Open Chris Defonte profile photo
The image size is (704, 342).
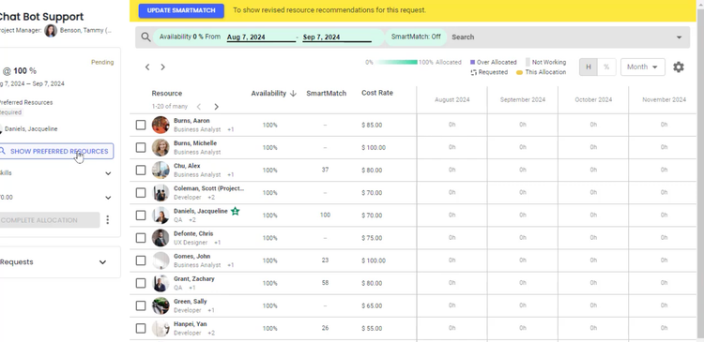pos(161,238)
